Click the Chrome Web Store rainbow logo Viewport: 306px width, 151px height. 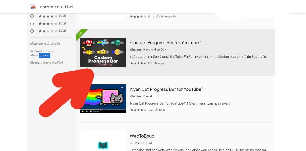33,7
